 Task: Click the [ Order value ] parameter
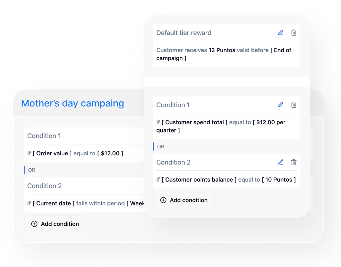coord(52,153)
